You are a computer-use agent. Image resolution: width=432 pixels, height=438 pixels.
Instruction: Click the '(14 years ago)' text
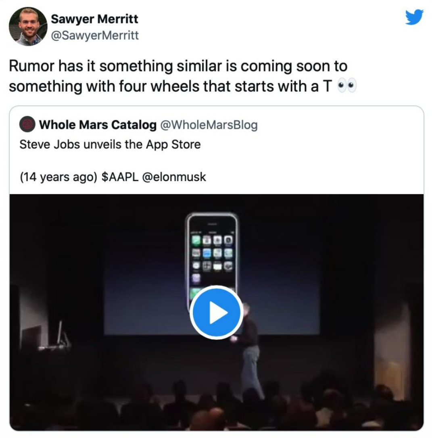coord(58,177)
